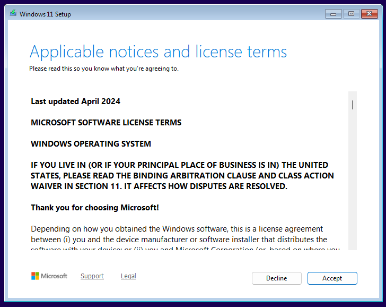Maximize the Windows 11 Setup window
This screenshot has width=386, height=307.
[x=352, y=14]
